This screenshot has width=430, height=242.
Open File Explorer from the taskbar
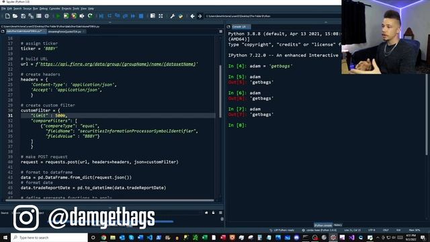click(113, 237)
